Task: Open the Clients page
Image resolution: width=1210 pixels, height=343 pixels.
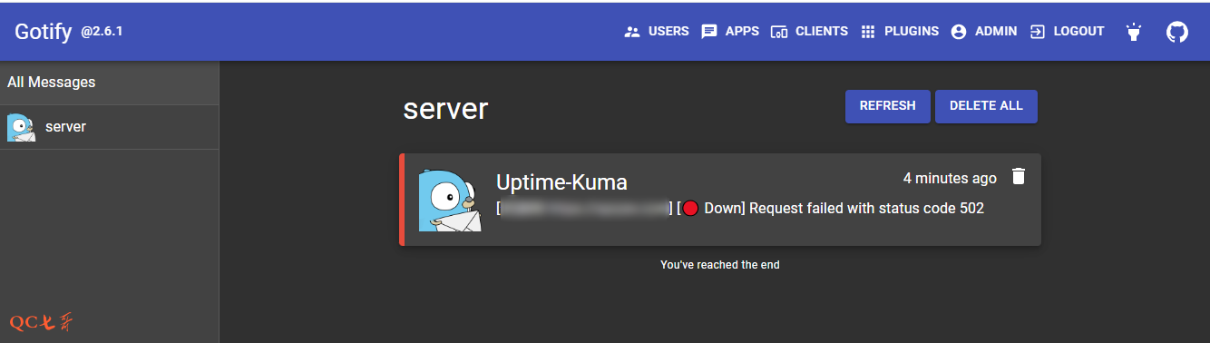Action: 809,32
